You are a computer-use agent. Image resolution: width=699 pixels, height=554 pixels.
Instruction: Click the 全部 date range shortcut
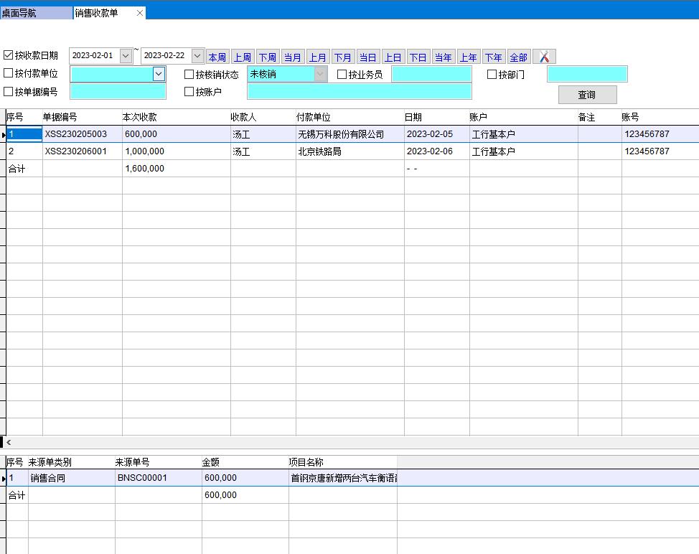point(518,57)
